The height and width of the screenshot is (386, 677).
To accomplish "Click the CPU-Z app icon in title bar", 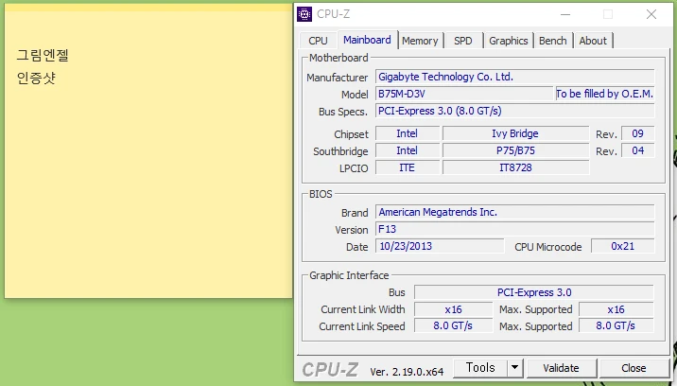I will click(x=304, y=14).
